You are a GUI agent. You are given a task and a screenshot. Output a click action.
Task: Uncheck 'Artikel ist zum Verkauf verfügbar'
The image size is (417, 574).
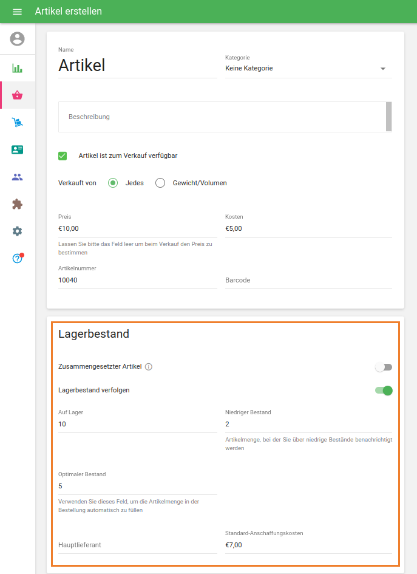pyautogui.click(x=63, y=156)
